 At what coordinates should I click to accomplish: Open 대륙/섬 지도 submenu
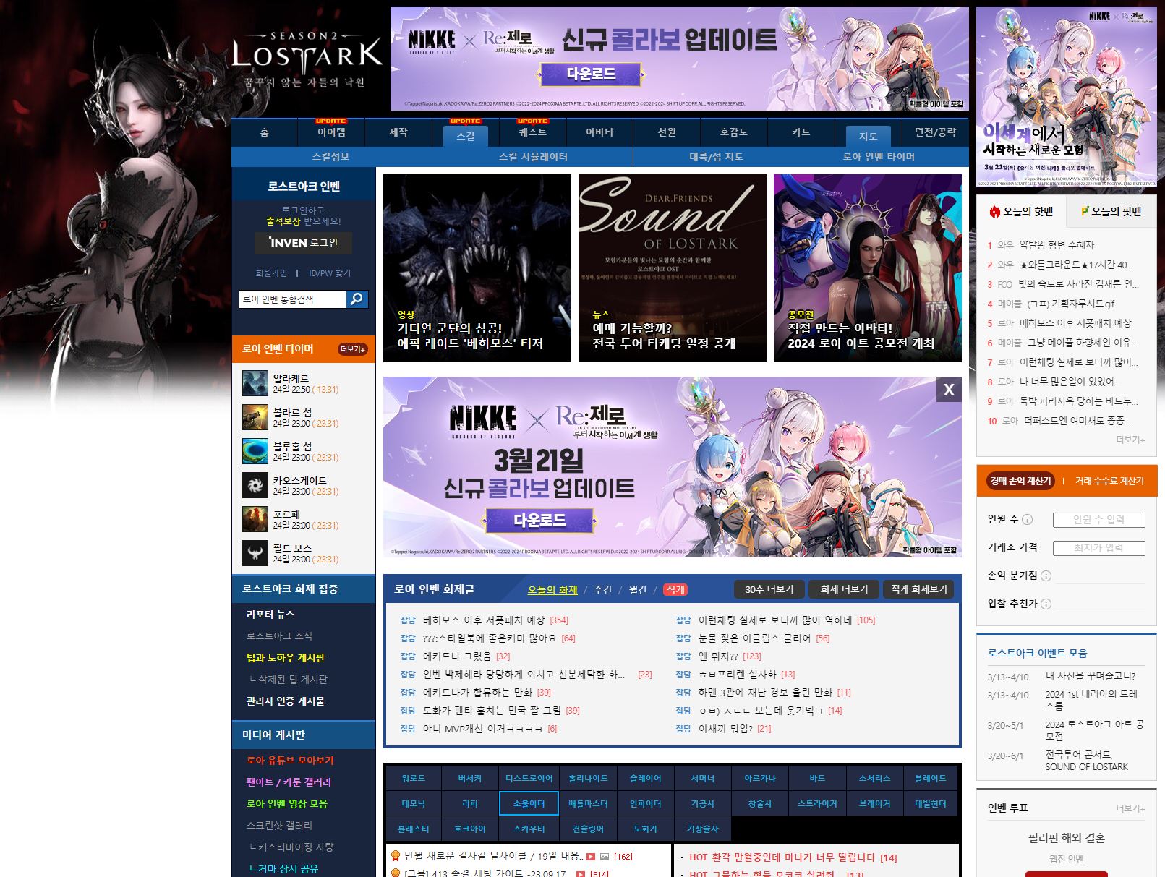tap(716, 157)
